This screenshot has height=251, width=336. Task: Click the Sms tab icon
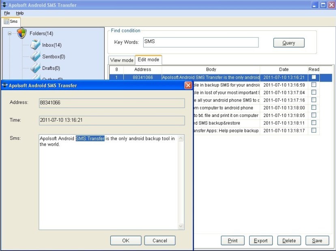click(x=7, y=22)
